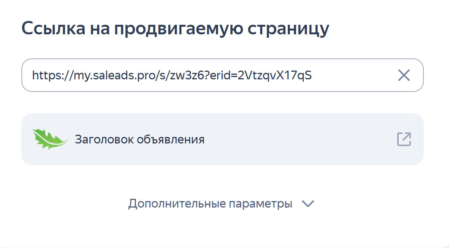
Task: Click the leaf favicon beside Заголовок объявления
Action: pyautogui.click(x=50, y=139)
